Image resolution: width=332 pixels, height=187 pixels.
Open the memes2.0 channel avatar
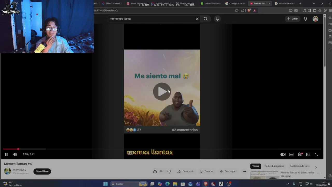8,171
